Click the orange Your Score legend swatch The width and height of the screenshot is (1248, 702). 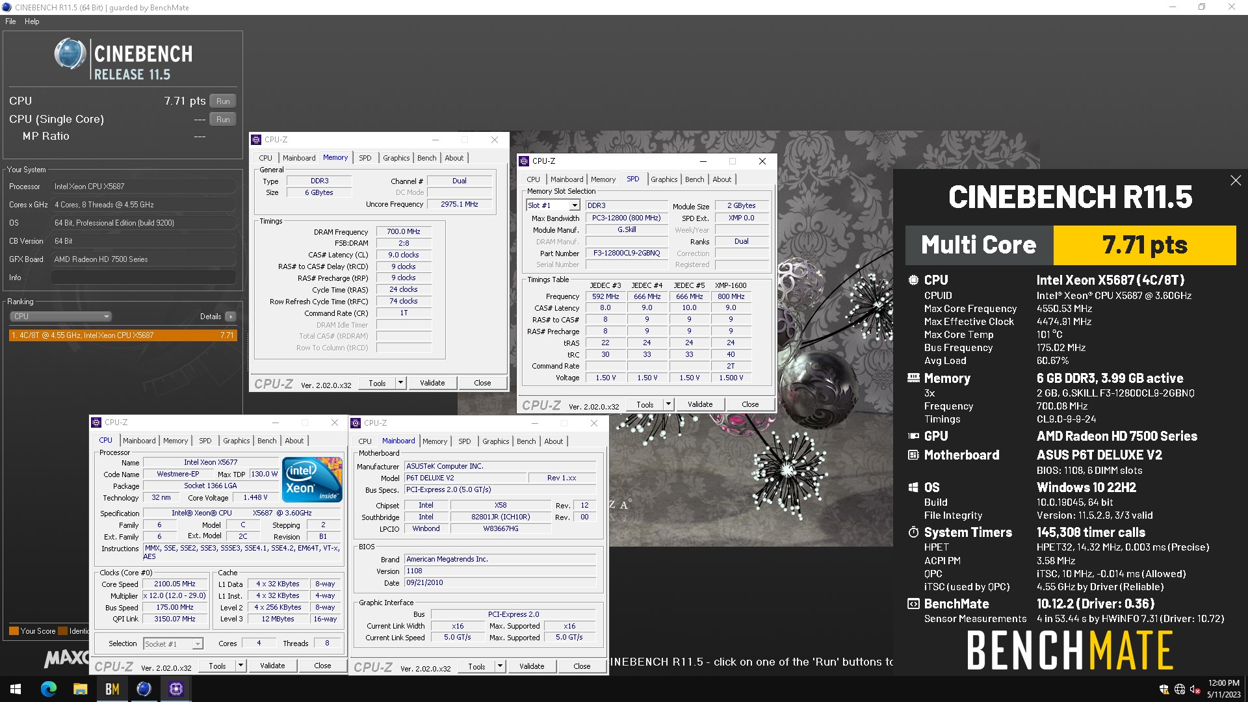point(14,631)
